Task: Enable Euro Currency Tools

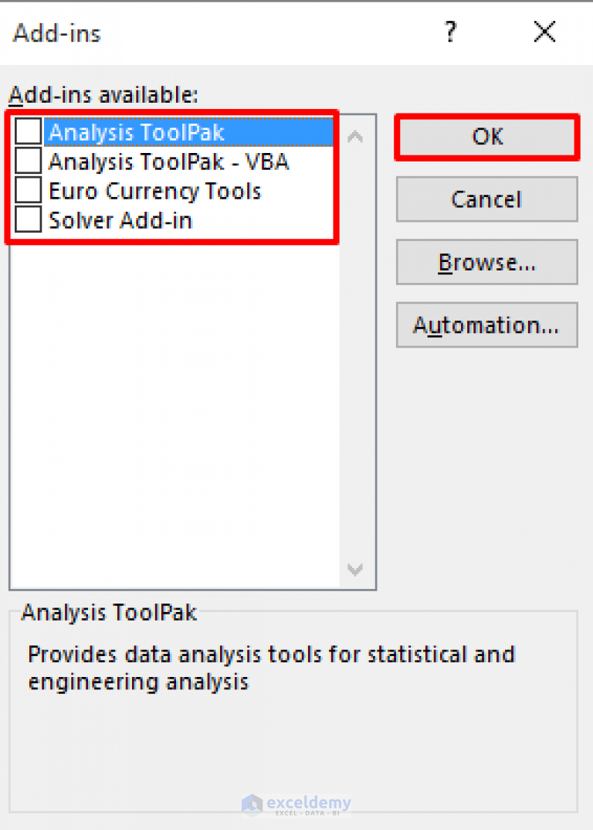Action: click(27, 190)
